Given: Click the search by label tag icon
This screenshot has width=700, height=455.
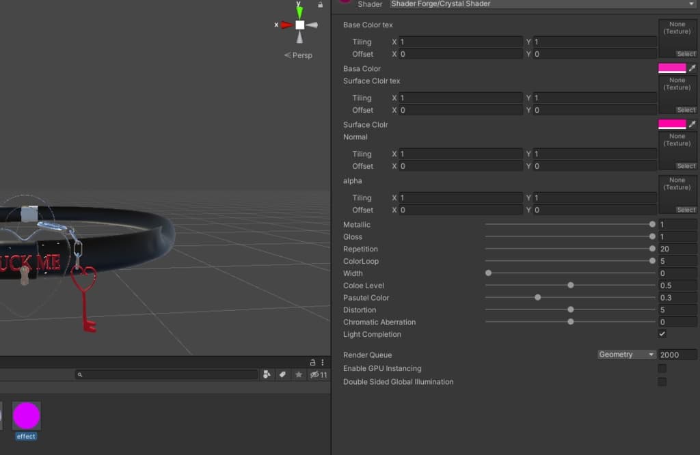Looking at the screenshot, I should (x=282, y=375).
